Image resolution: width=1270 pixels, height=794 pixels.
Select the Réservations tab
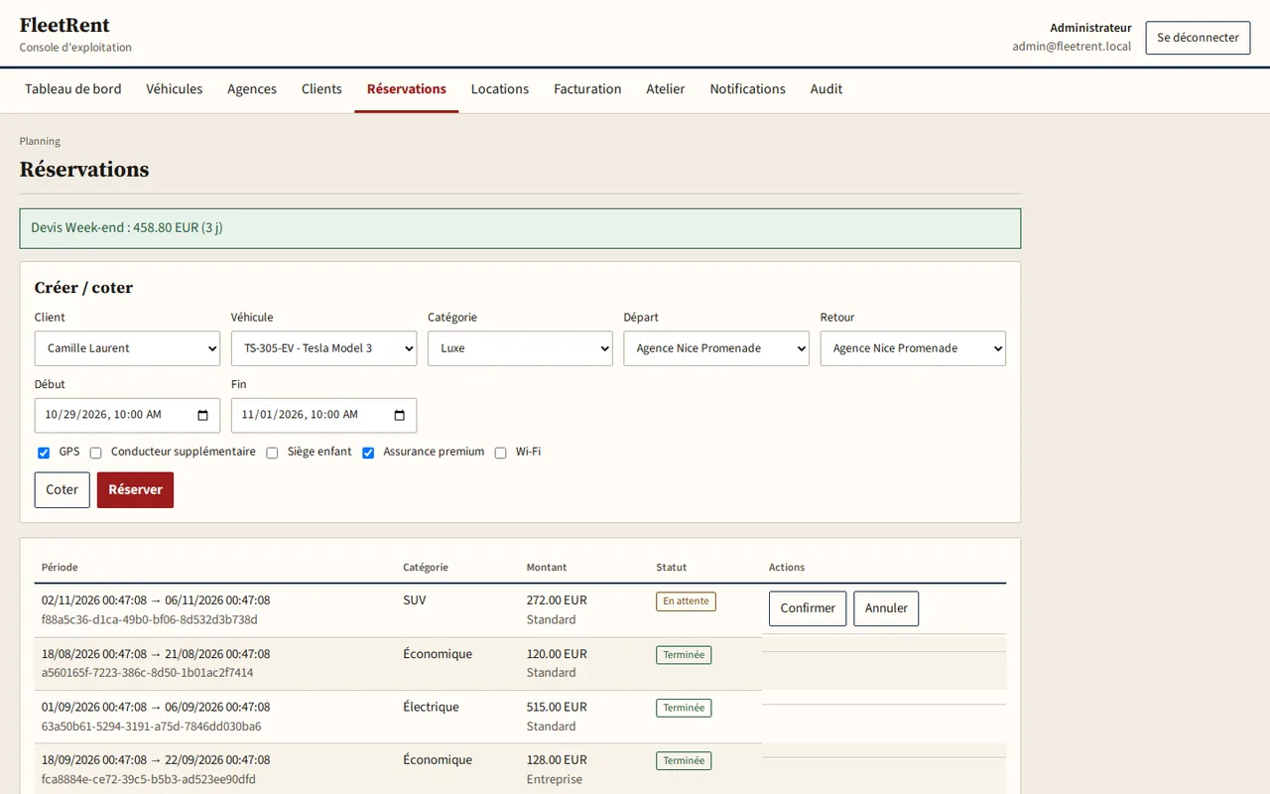pyautogui.click(x=407, y=89)
